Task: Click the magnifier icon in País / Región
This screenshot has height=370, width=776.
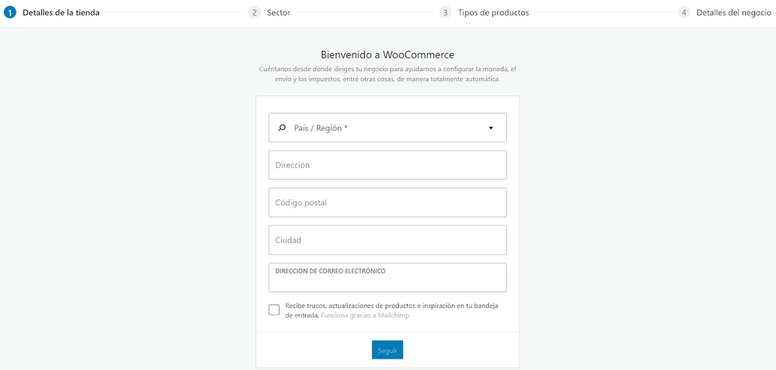Action: [282, 128]
